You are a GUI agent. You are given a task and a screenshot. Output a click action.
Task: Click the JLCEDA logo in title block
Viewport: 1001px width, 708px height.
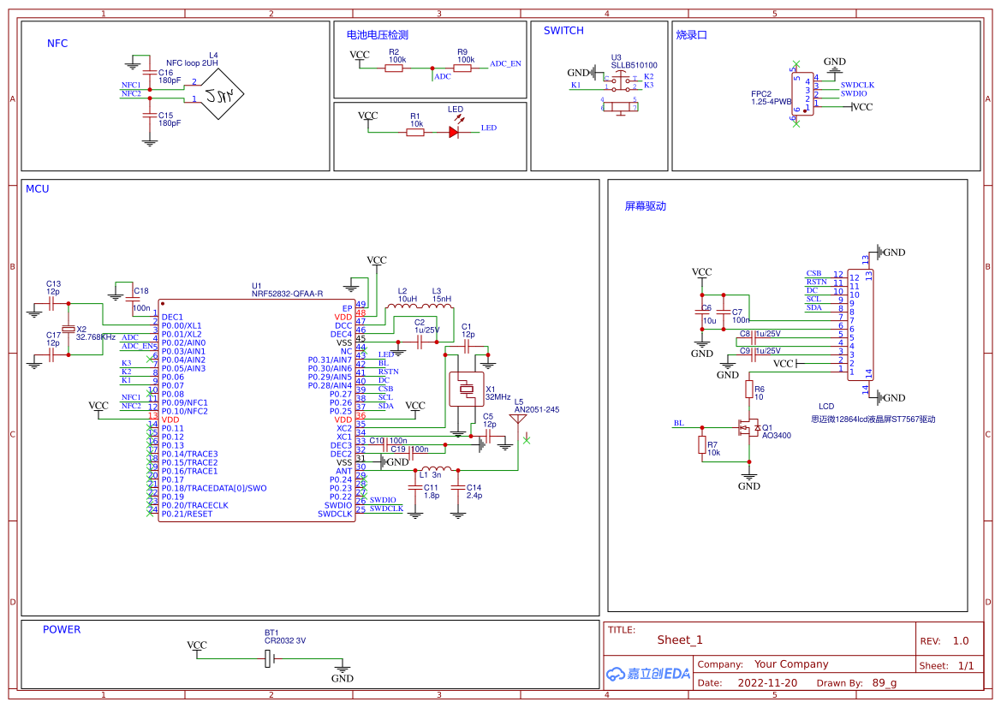(x=648, y=674)
